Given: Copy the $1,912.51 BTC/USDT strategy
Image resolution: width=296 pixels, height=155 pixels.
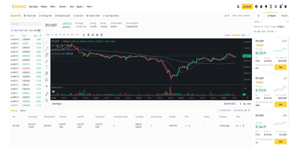Looking at the screenshot, I should [x=280, y=104].
